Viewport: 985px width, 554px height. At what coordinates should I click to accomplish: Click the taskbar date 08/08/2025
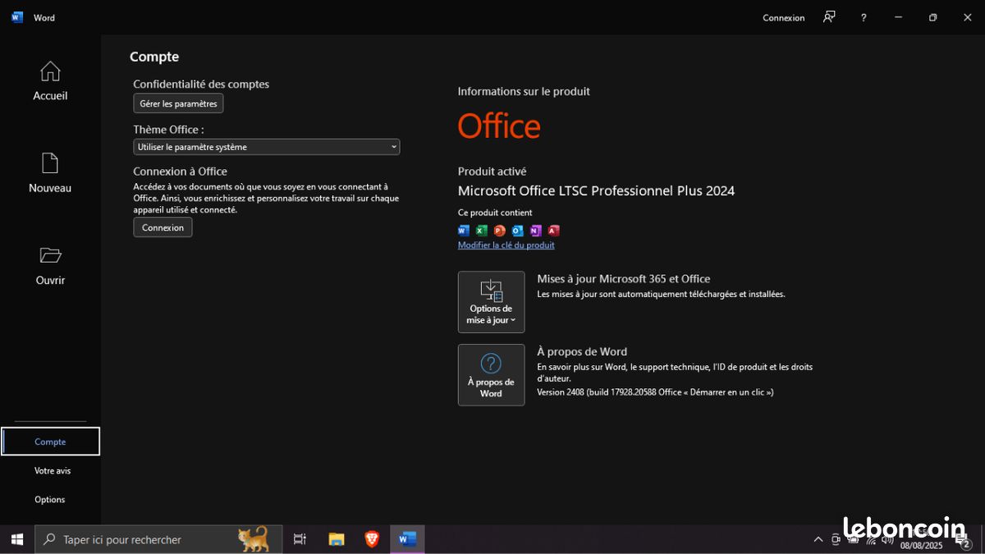coord(921,546)
